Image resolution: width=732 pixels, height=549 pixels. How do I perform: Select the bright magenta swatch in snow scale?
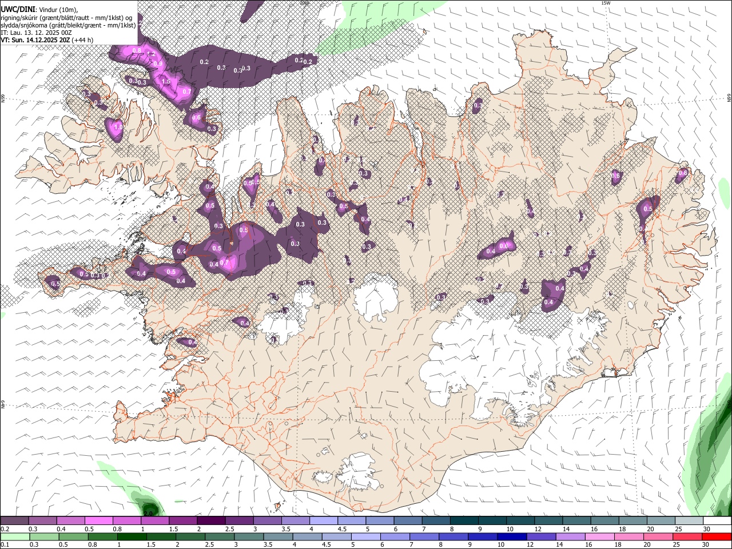pyautogui.click(x=98, y=520)
